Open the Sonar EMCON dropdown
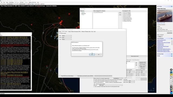Image resolution: width=173 pixels, height=97 pixels. [67, 39]
